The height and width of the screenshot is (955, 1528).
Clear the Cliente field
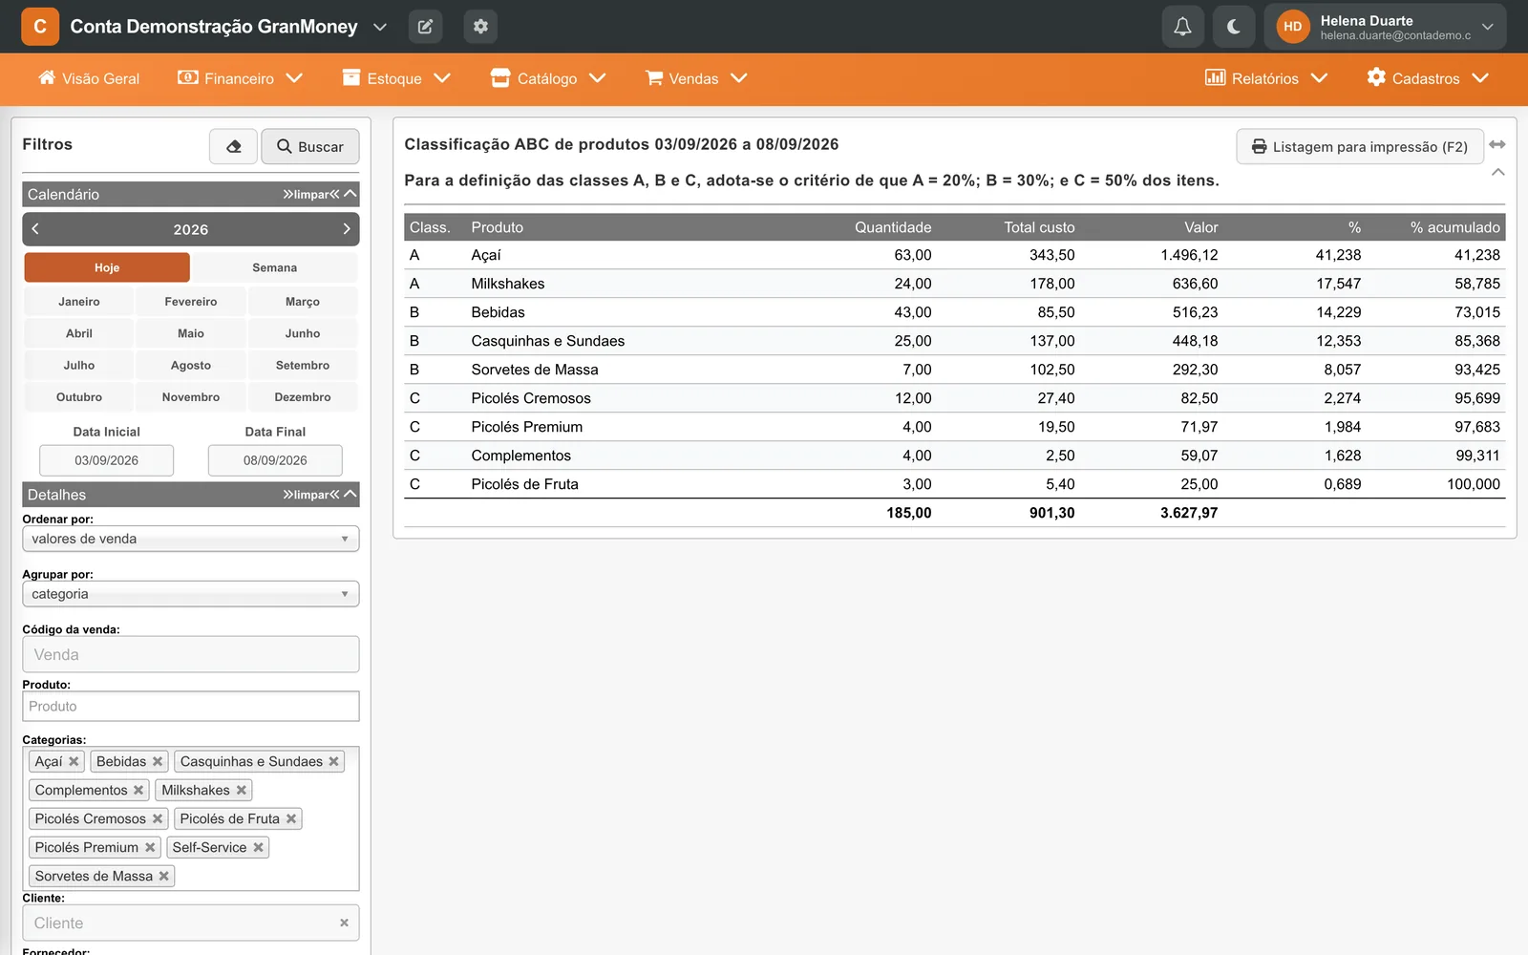point(344,923)
